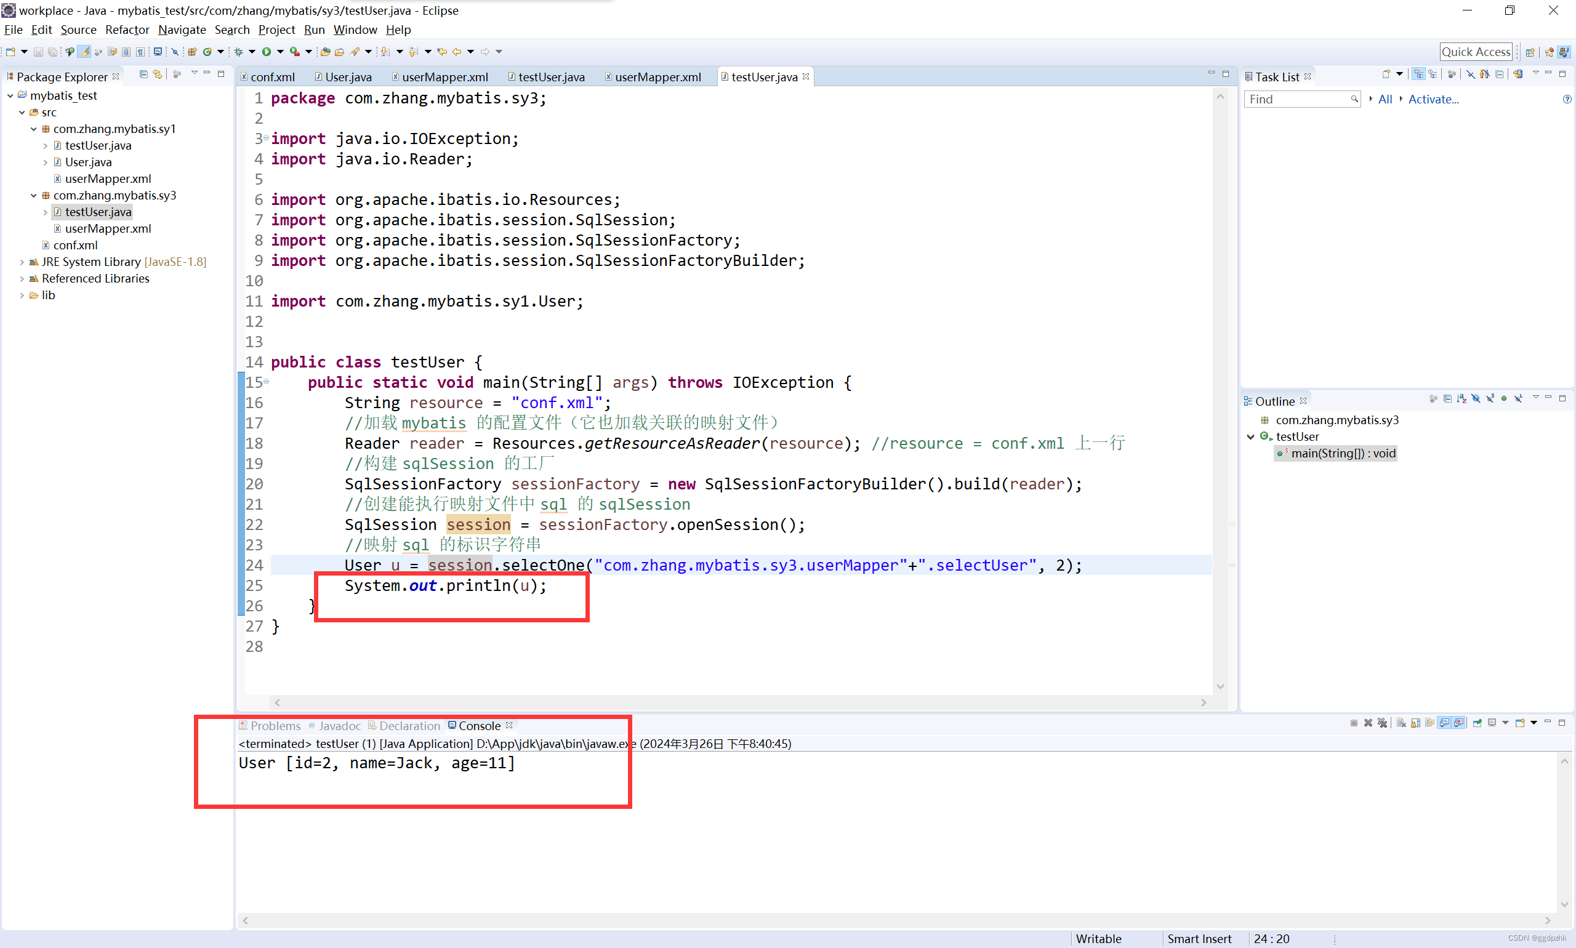This screenshot has width=1576, height=948.
Task: Click the Pin Console icon
Action: click(1477, 723)
